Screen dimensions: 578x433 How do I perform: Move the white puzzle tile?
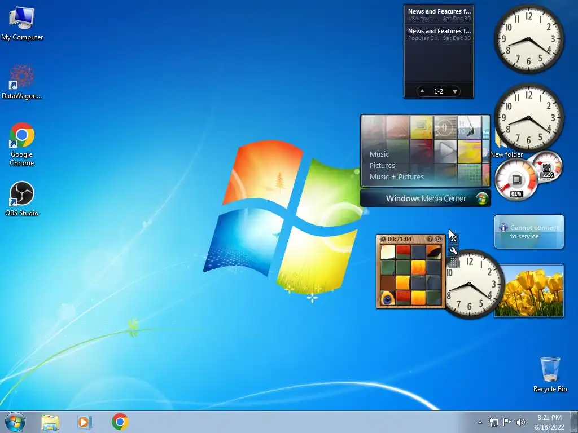point(387,253)
